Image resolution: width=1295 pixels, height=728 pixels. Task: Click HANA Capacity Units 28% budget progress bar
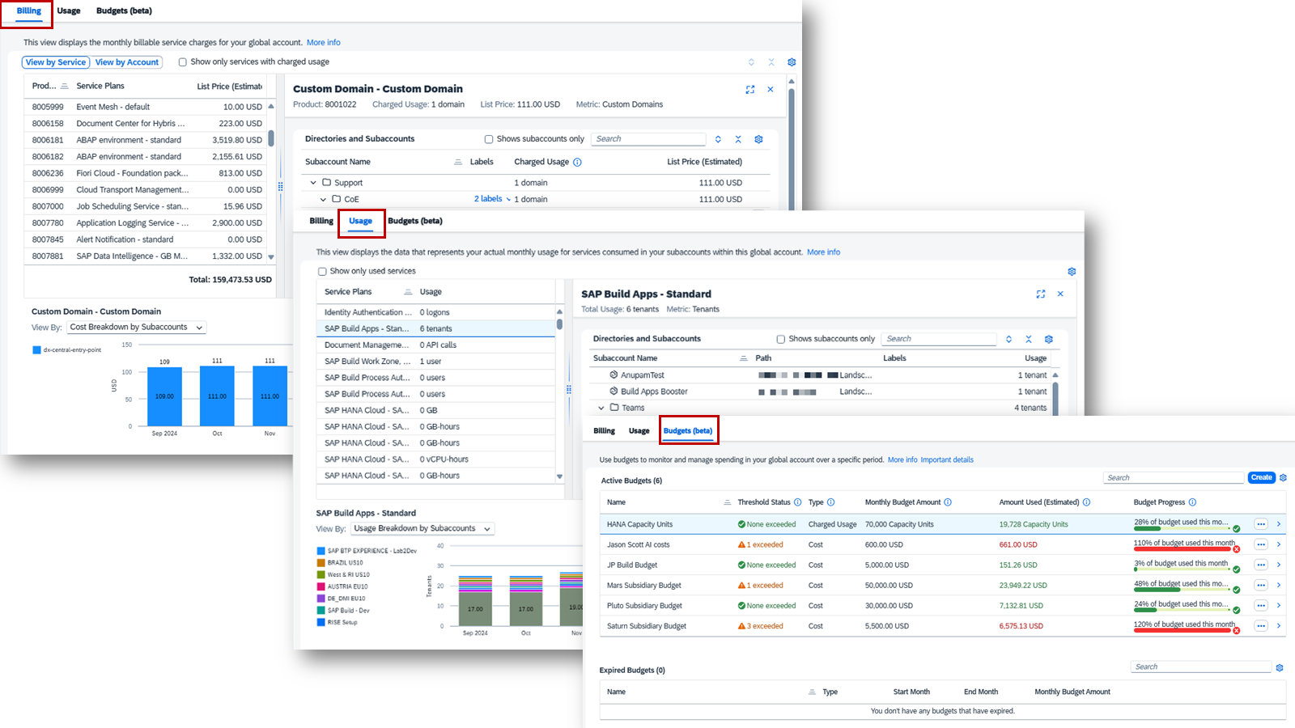coord(1182,529)
